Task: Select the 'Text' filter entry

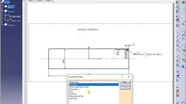Action: point(94,92)
